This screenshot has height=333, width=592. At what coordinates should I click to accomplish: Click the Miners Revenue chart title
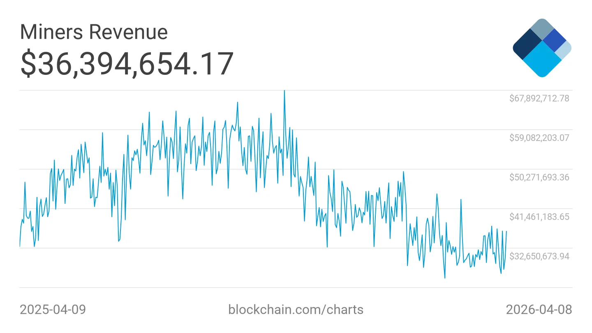pos(94,32)
